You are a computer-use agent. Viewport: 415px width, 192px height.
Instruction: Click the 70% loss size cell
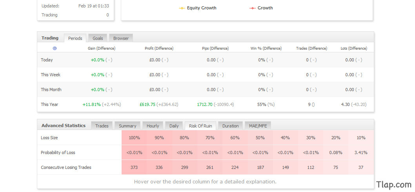point(209,138)
